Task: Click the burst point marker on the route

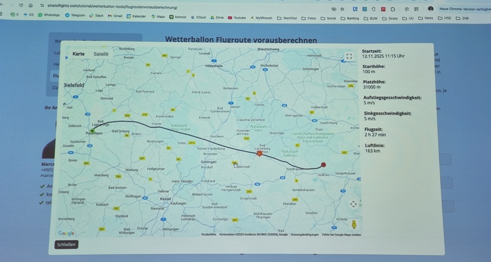Action: pos(259,154)
